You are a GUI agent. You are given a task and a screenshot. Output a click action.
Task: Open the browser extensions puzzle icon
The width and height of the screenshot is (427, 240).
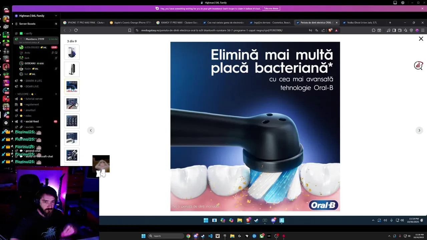click(374, 30)
